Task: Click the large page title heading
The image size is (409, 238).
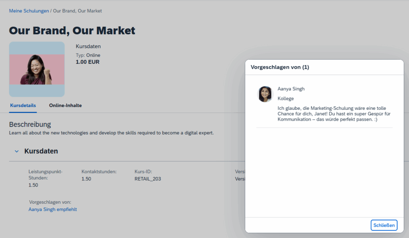Action: point(72,30)
